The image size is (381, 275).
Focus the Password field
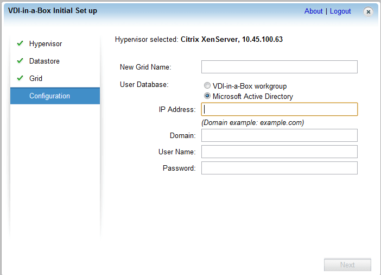click(279, 168)
